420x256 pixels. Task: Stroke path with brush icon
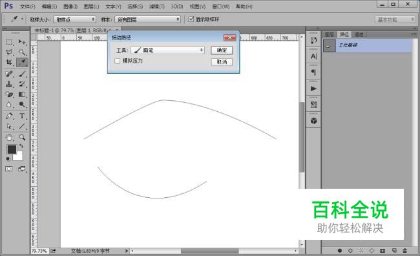(x=350, y=251)
